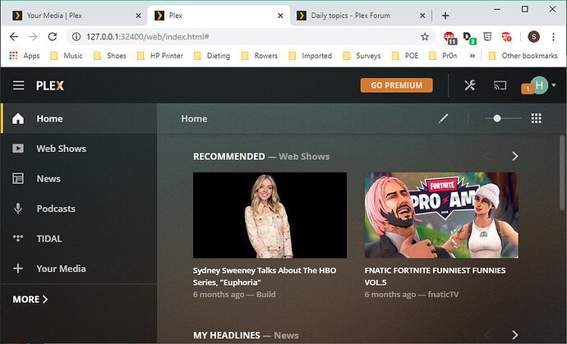Click the red extension icon with 11 badge
Screen dimensions: 567x344
click(x=449, y=37)
